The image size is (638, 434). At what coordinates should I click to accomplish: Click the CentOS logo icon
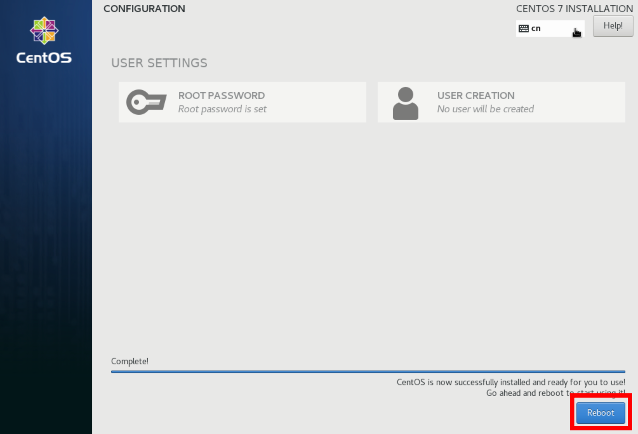(44, 30)
